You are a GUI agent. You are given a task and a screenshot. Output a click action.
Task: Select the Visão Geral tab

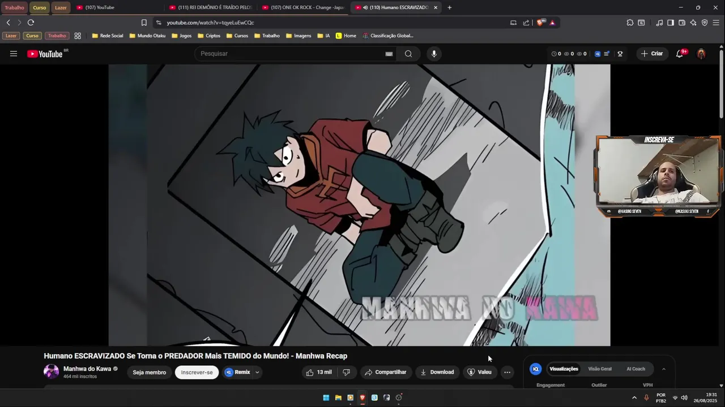coord(600,369)
